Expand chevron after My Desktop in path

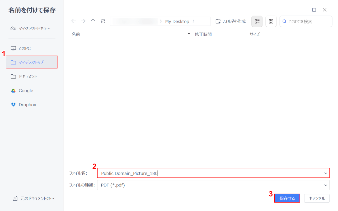(x=194, y=21)
